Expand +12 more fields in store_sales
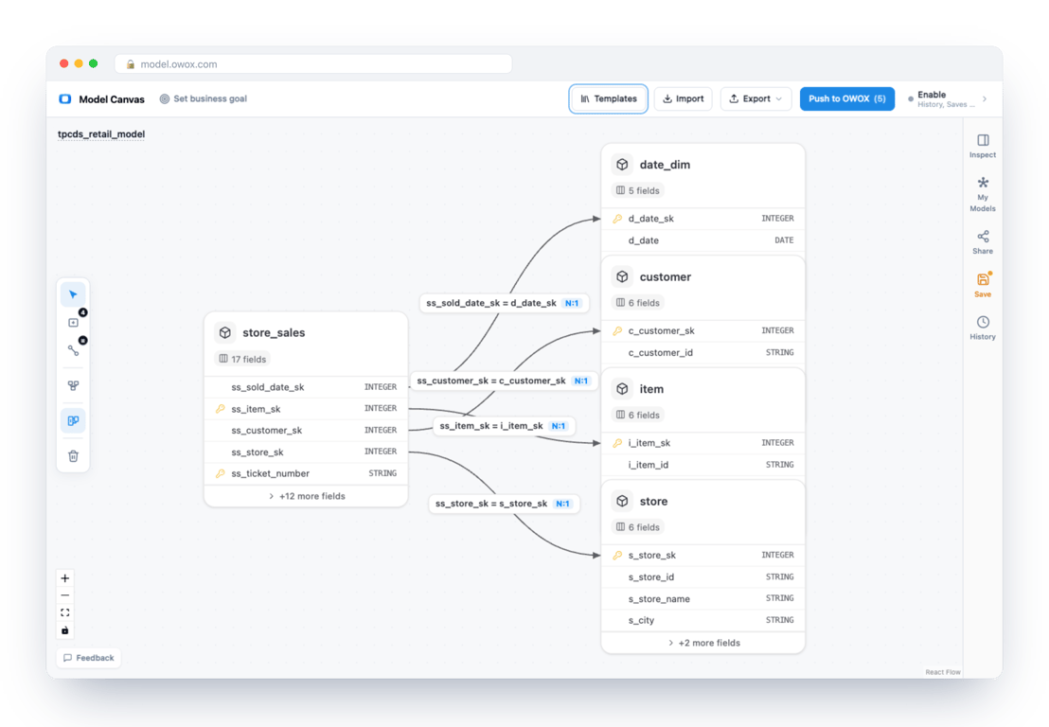This screenshot has width=1049, height=727. point(307,496)
